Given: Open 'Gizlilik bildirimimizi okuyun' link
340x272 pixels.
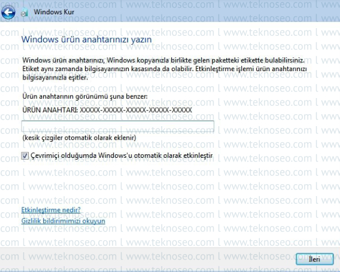Looking at the screenshot, I should pos(63,221).
